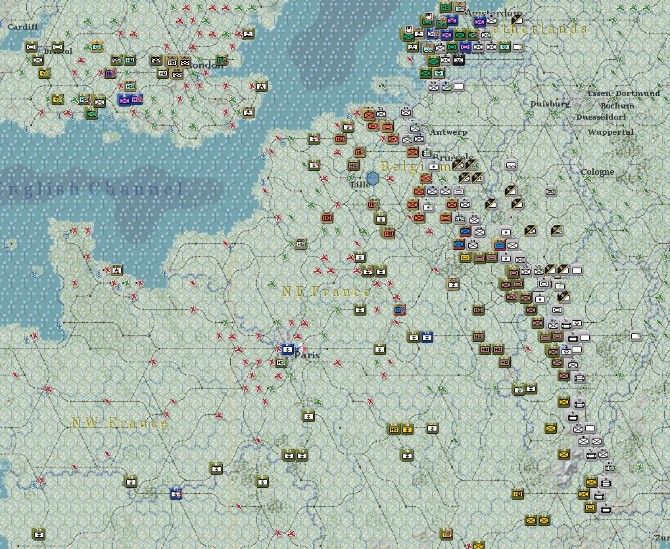Select the black-and-white diagonal counter right of Amsterdam
The width and height of the screenshot is (670, 549).
point(517,19)
